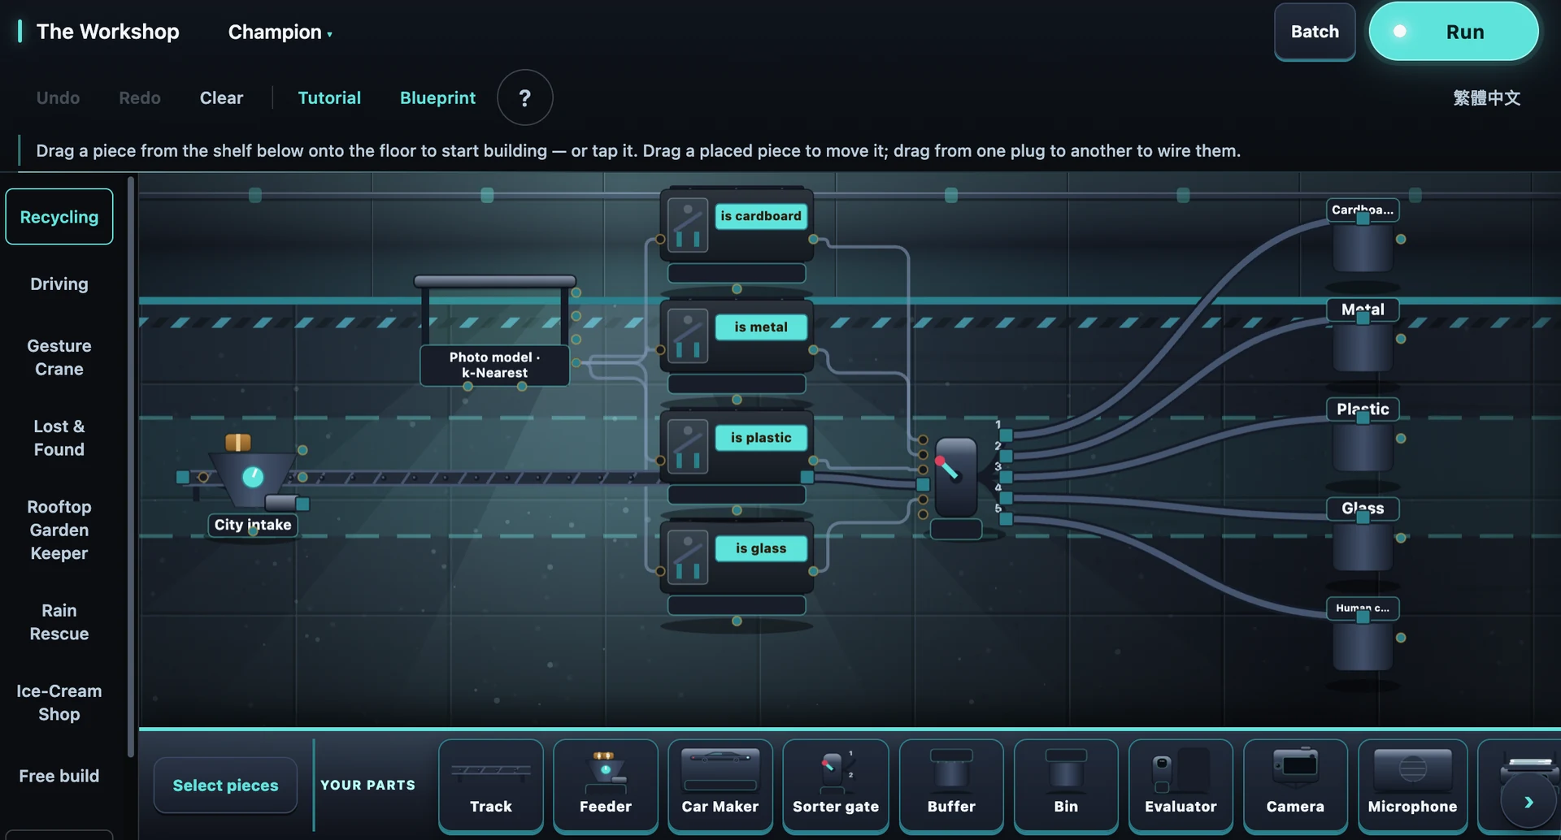This screenshot has width=1561, height=840.
Task: Pick the Feeder part from shelf
Action: pyautogui.click(x=605, y=786)
